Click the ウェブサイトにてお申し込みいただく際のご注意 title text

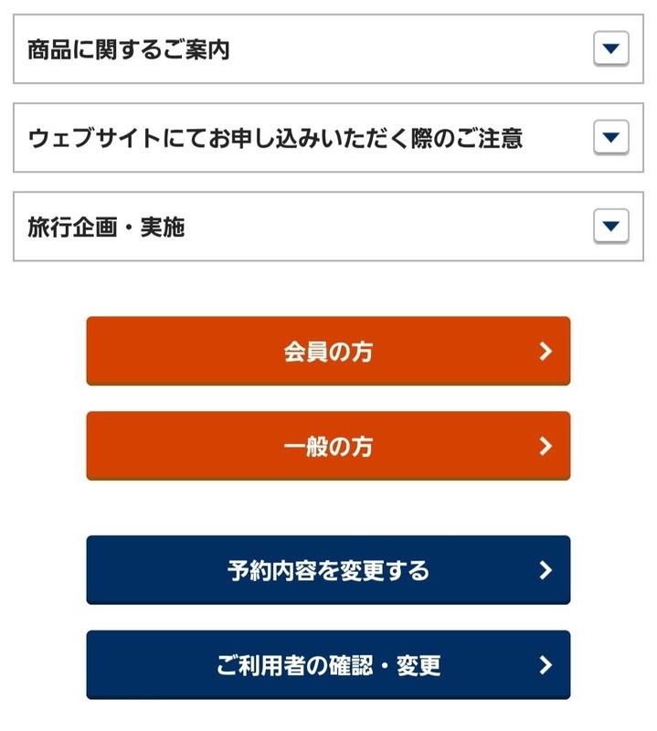tap(275, 139)
